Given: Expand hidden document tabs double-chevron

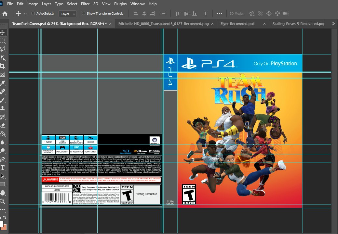Looking at the screenshot, I should tap(333, 24).
